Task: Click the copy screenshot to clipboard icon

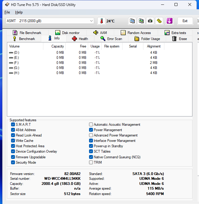Action: [x=141, y=21]
